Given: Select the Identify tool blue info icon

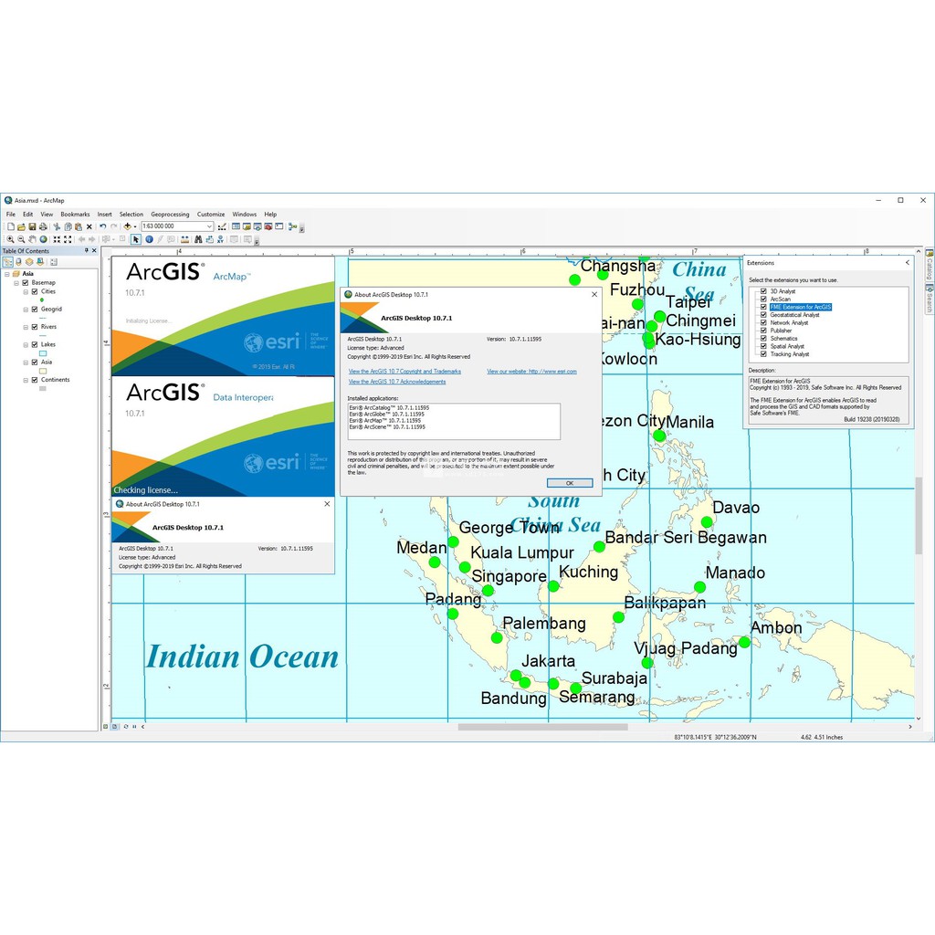Looking at the screenshot, I should tap(149, 239).
